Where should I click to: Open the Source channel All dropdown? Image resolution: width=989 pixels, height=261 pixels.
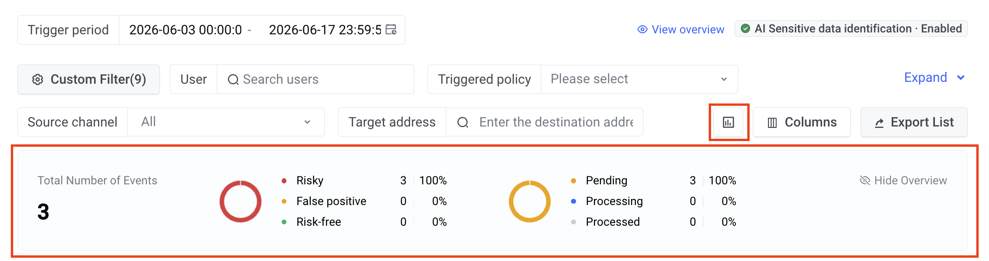(x=226, y=122)
